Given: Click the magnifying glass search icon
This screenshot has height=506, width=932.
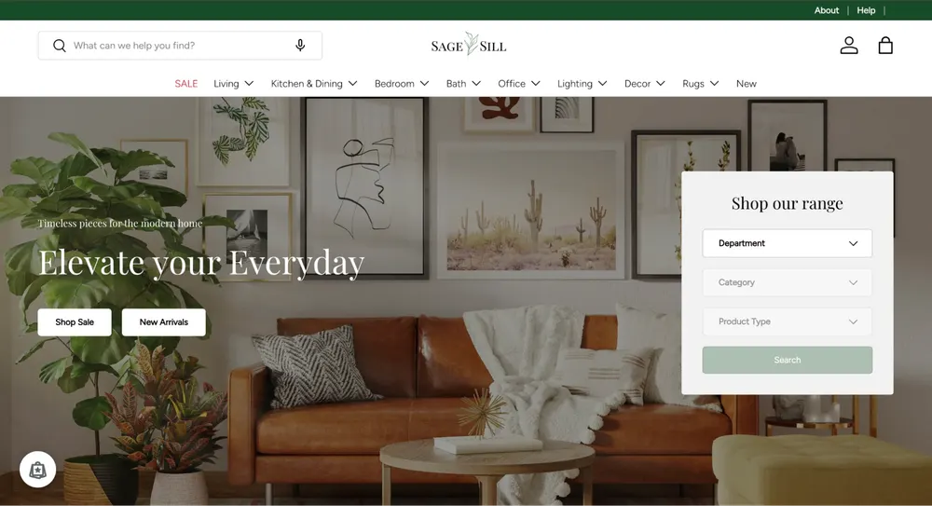Looking at the screenshot, I should pos(60,46).
